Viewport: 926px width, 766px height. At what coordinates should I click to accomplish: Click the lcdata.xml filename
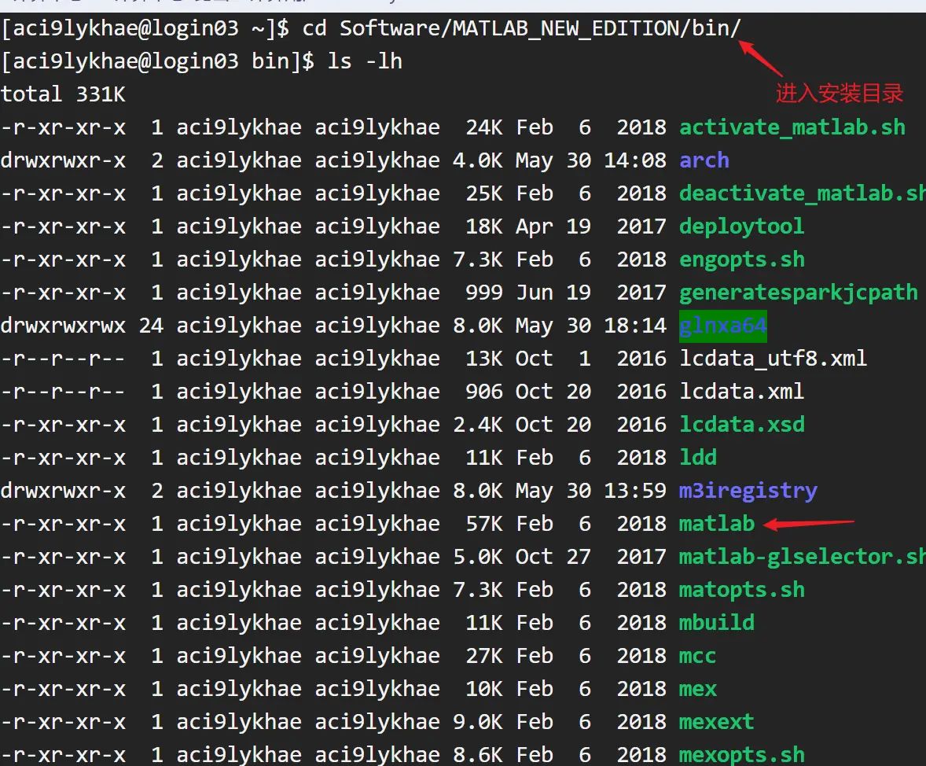[x=741, y=392]
